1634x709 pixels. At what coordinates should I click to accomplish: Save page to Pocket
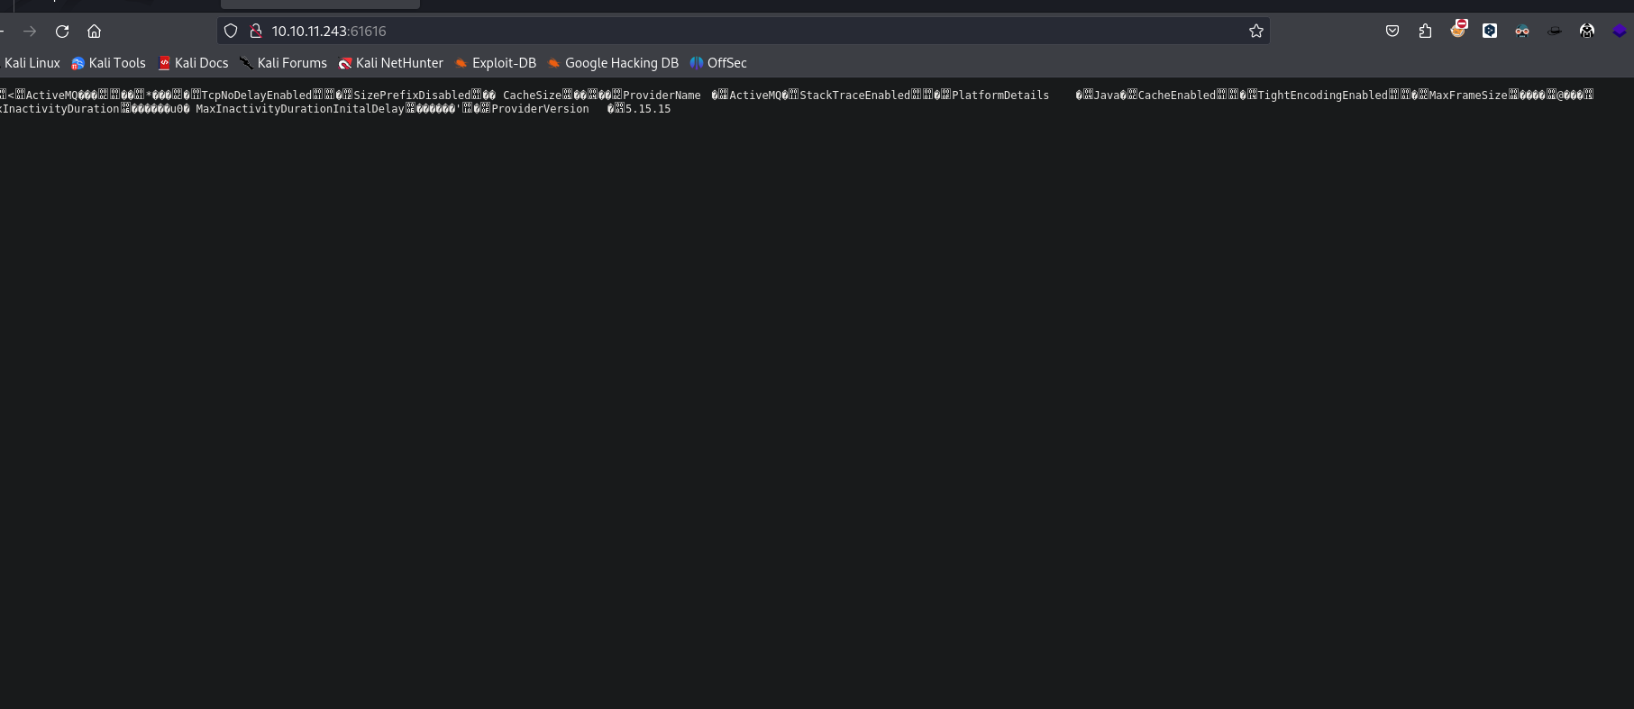1392,32
